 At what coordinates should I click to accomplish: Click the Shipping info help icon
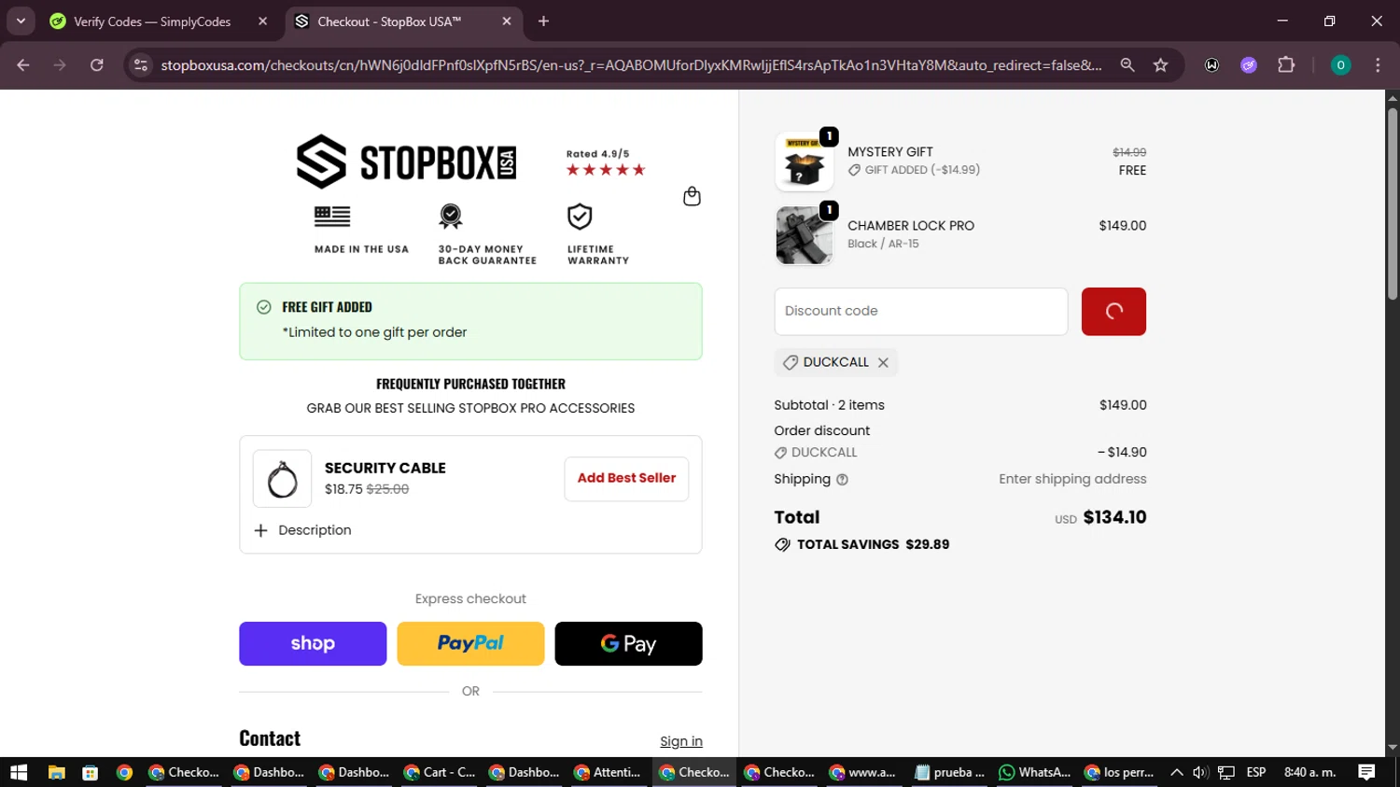842,480
